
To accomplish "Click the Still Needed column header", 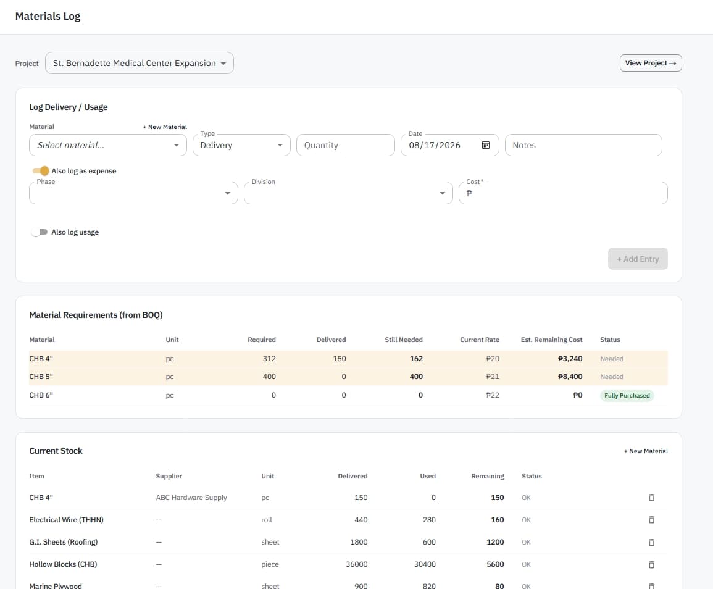I will 403,340.
